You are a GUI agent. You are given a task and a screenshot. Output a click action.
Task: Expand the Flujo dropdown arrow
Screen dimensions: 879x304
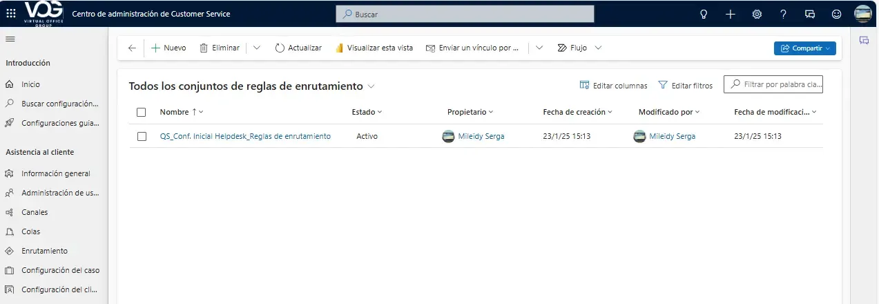598,48
